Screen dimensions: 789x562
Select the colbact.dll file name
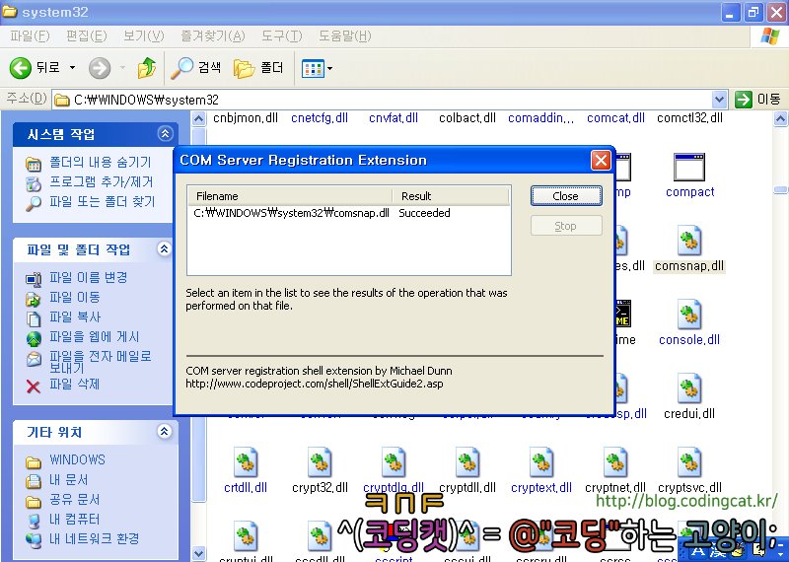(x=467, y=118)
